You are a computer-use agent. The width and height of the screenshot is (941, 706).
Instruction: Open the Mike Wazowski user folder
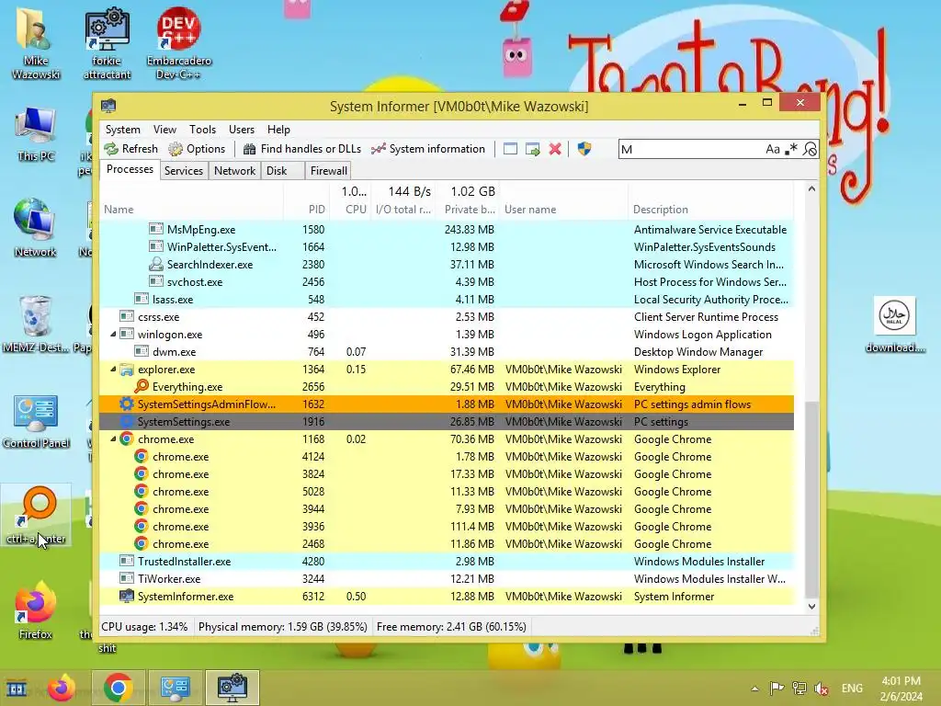[36, 43]
